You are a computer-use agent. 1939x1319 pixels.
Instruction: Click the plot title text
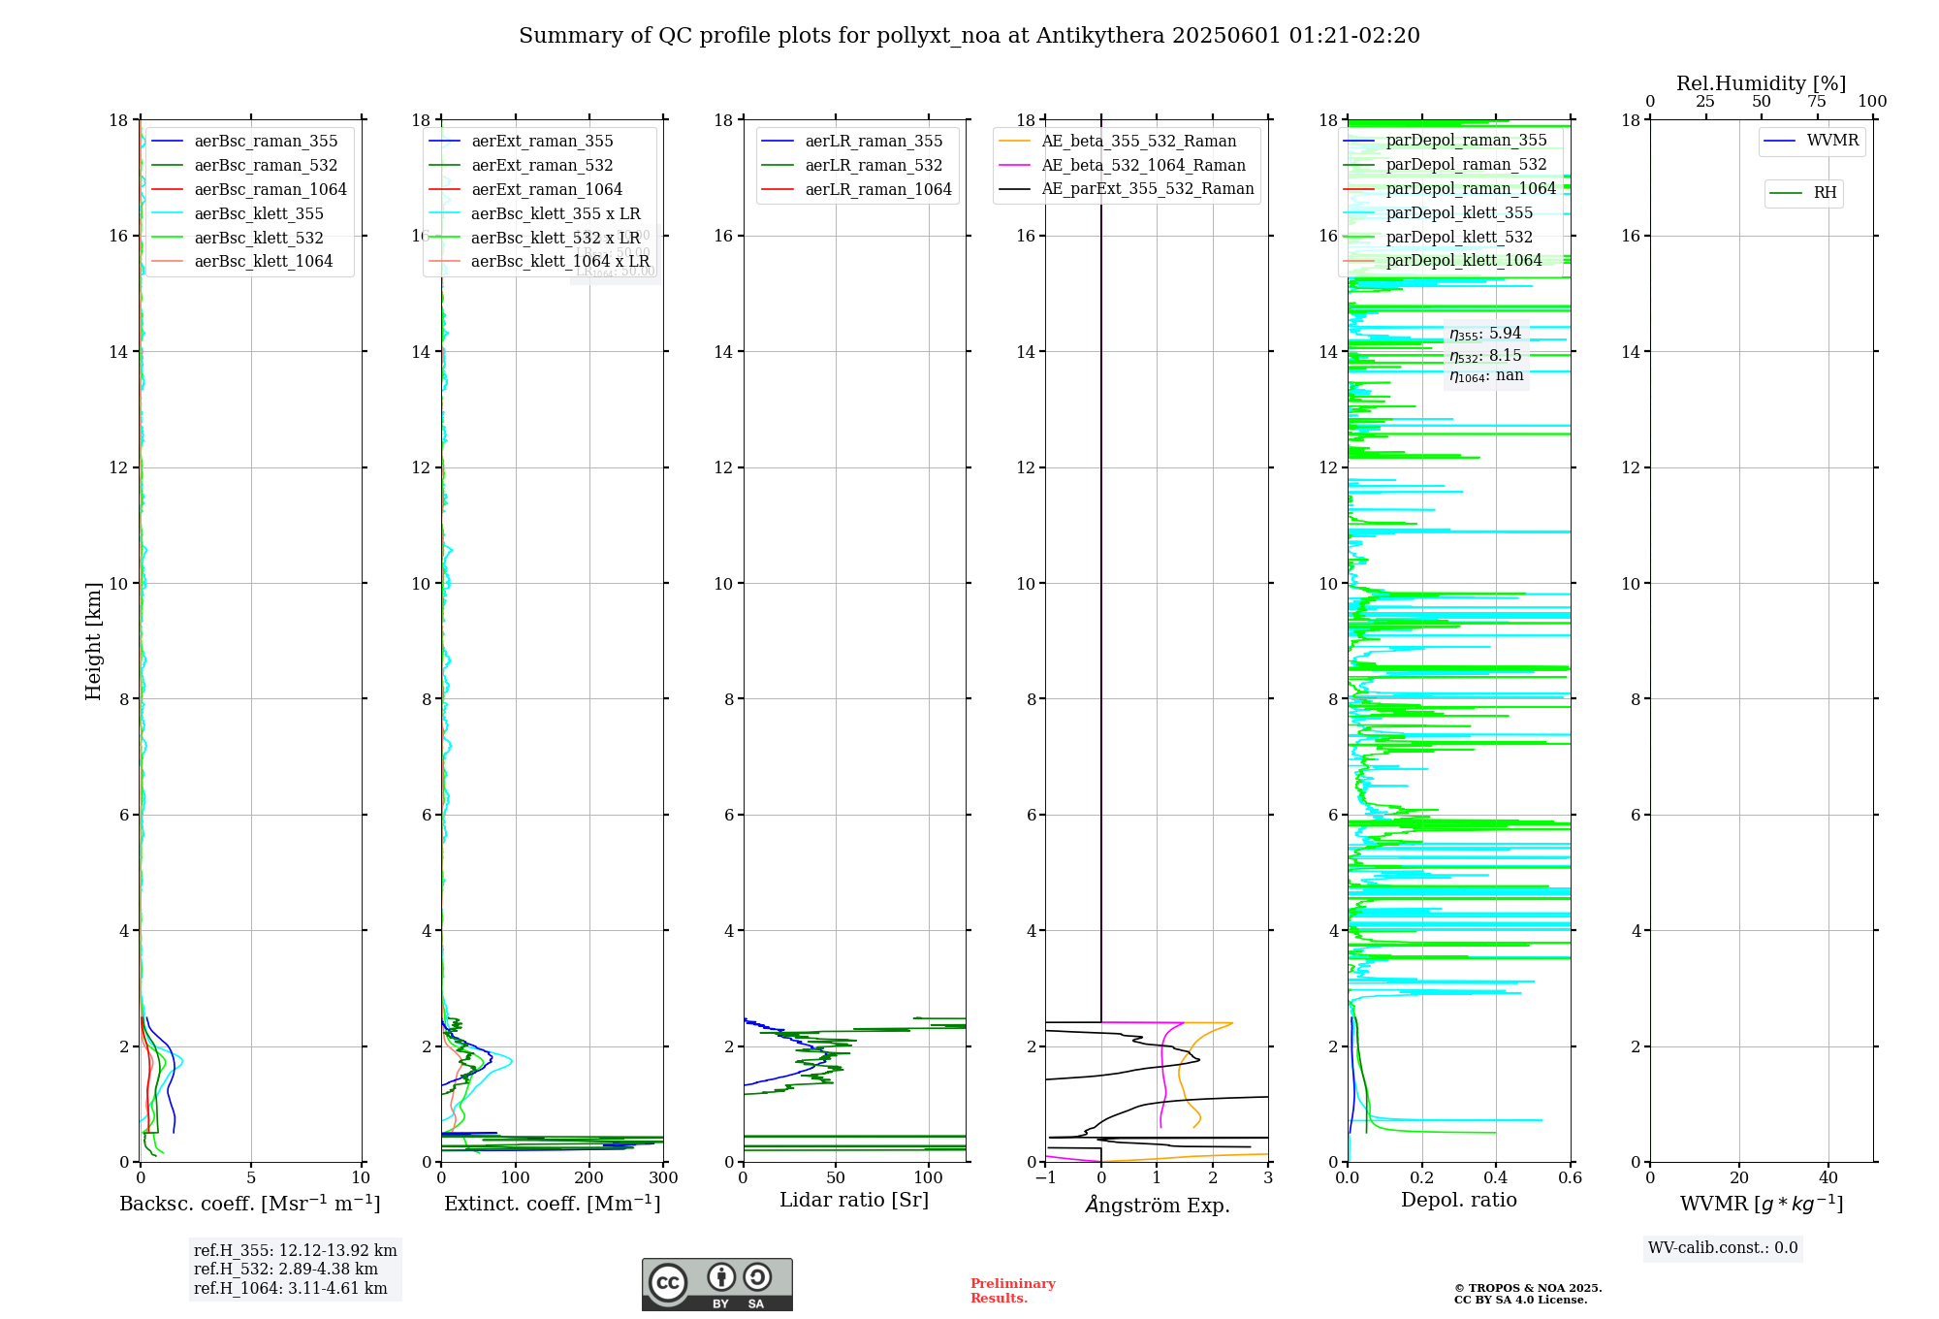969,36
